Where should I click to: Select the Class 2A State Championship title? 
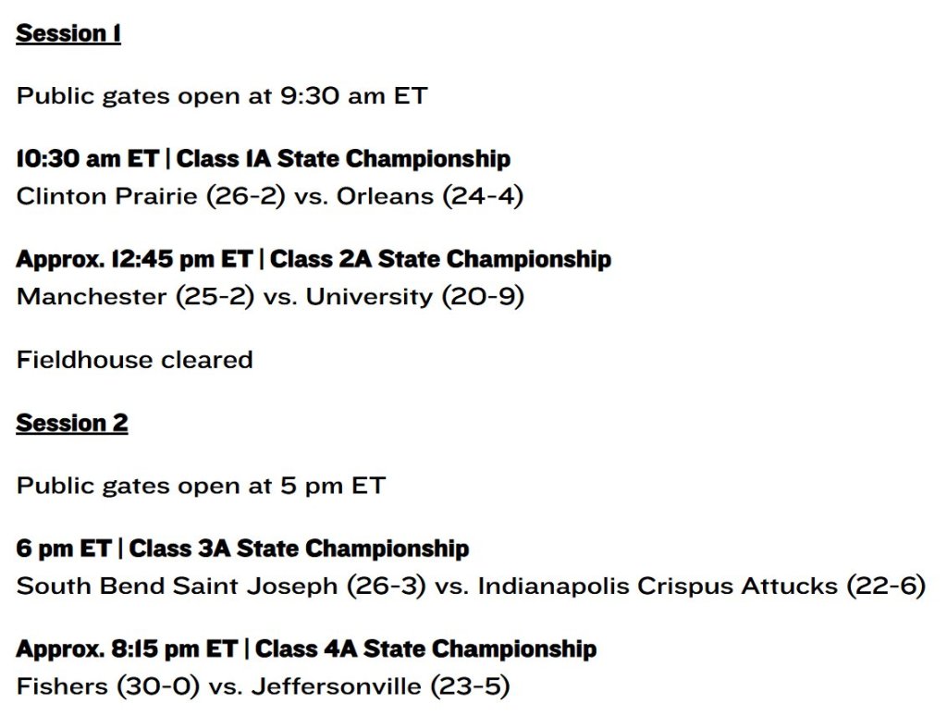[440, 259]
